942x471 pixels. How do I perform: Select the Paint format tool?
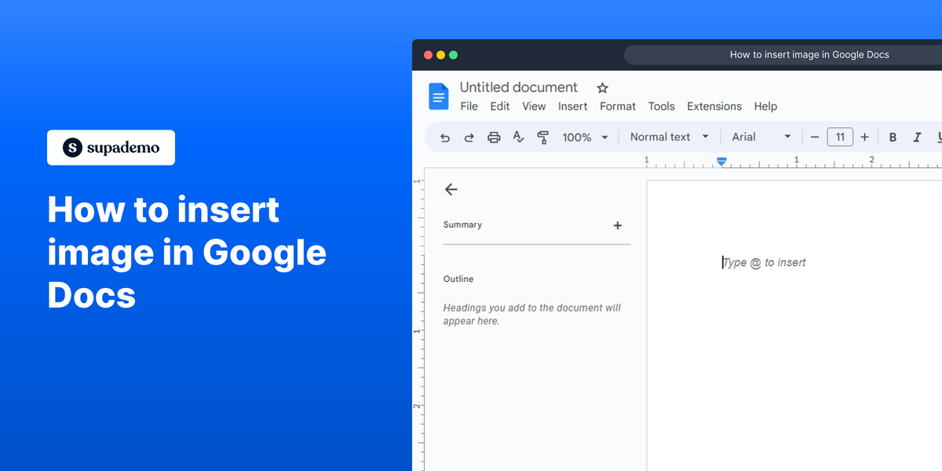click(x=542, y=137)
